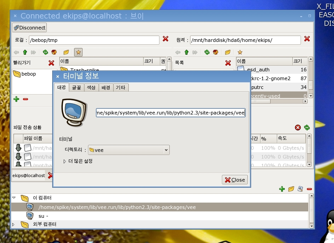This screenshot has height=243, width=334.
Task: Open the 디렉토리 vee dropdown
Action: point(166,150)
